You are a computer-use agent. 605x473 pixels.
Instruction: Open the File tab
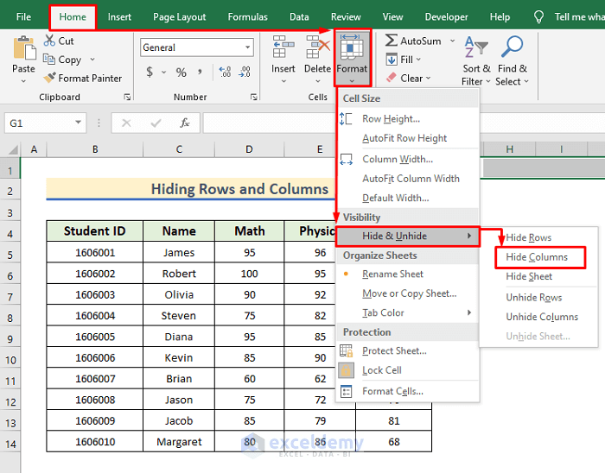click(23, 17)
